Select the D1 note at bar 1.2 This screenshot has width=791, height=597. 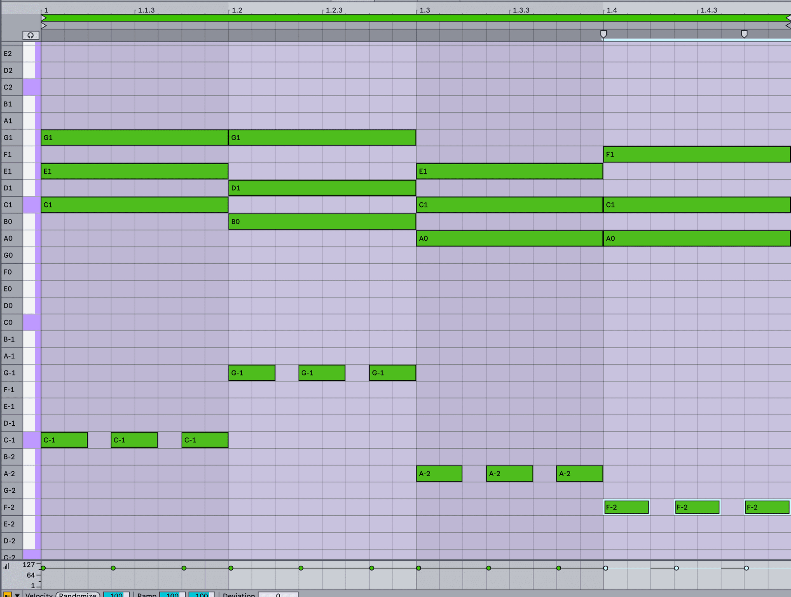tap(322, 188)
